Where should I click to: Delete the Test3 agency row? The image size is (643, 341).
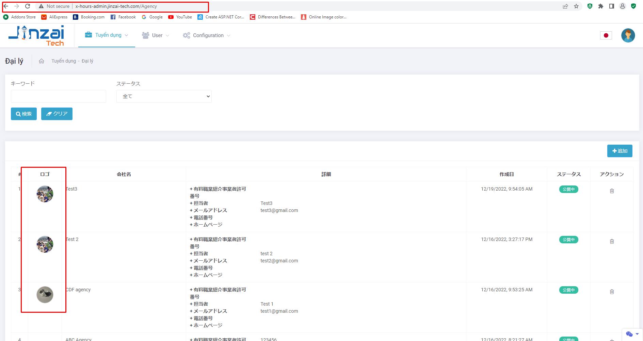[612, 191]
